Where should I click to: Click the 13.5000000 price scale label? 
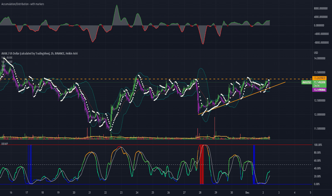320,72
